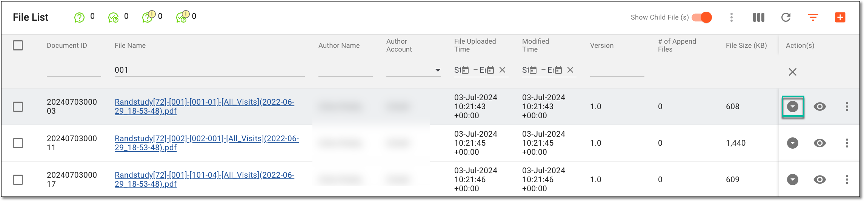The width and height of the screenshot is (864, 201).
Task: Sort by File Size (KB) column header
Action: (746, 46)
